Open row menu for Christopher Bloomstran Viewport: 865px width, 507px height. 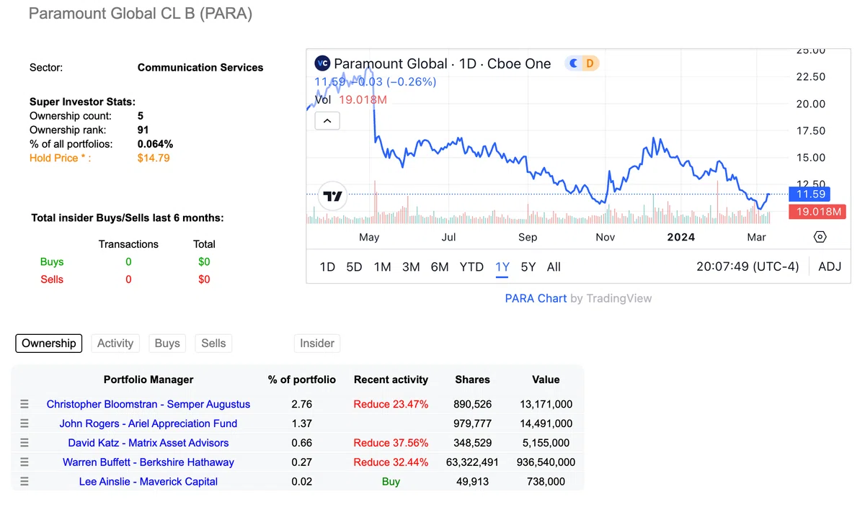[x=24, y=405]
